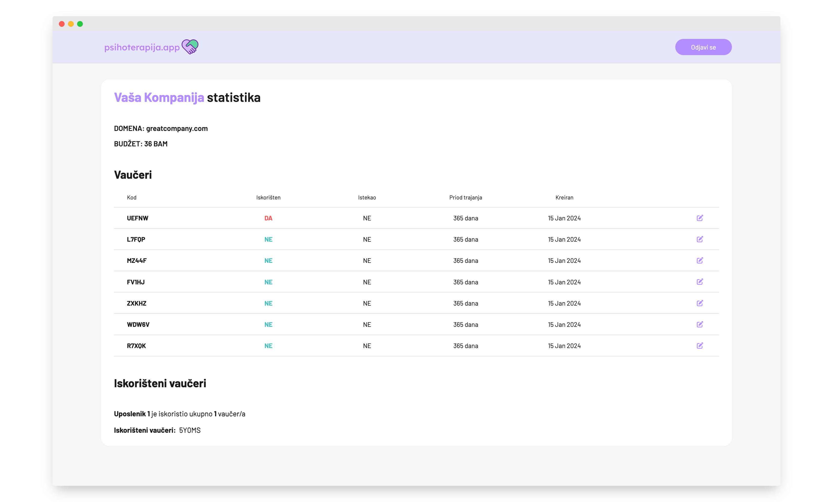
Task: Click psihoterapija.app logo text
Action: (x=142, y=47)
